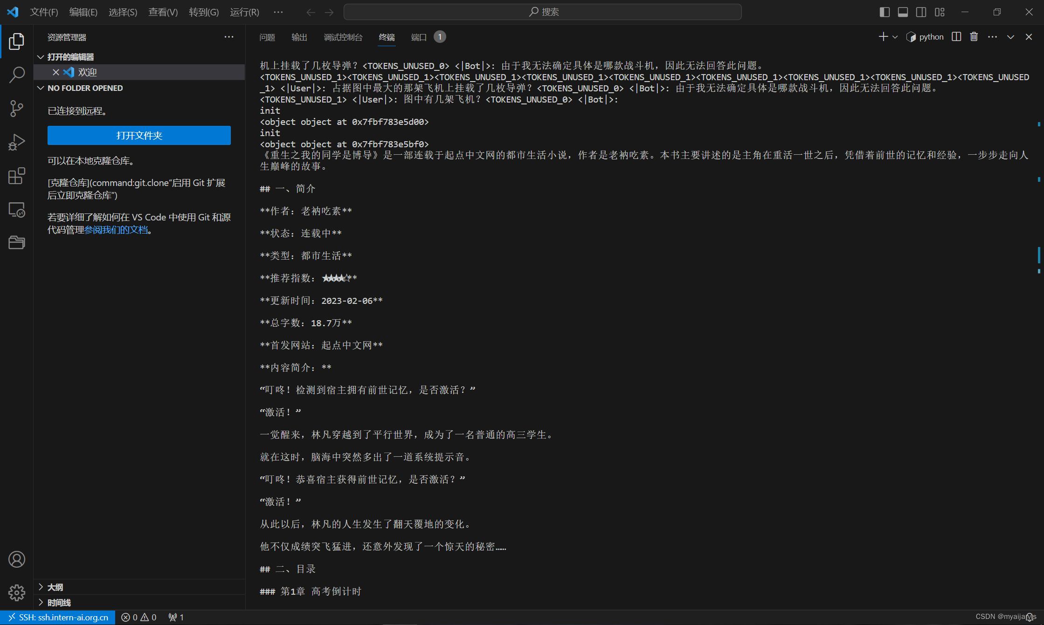Open terminal panel more actions ellipsis
The width and height of the screenshot is (1044, 625).
992,37
